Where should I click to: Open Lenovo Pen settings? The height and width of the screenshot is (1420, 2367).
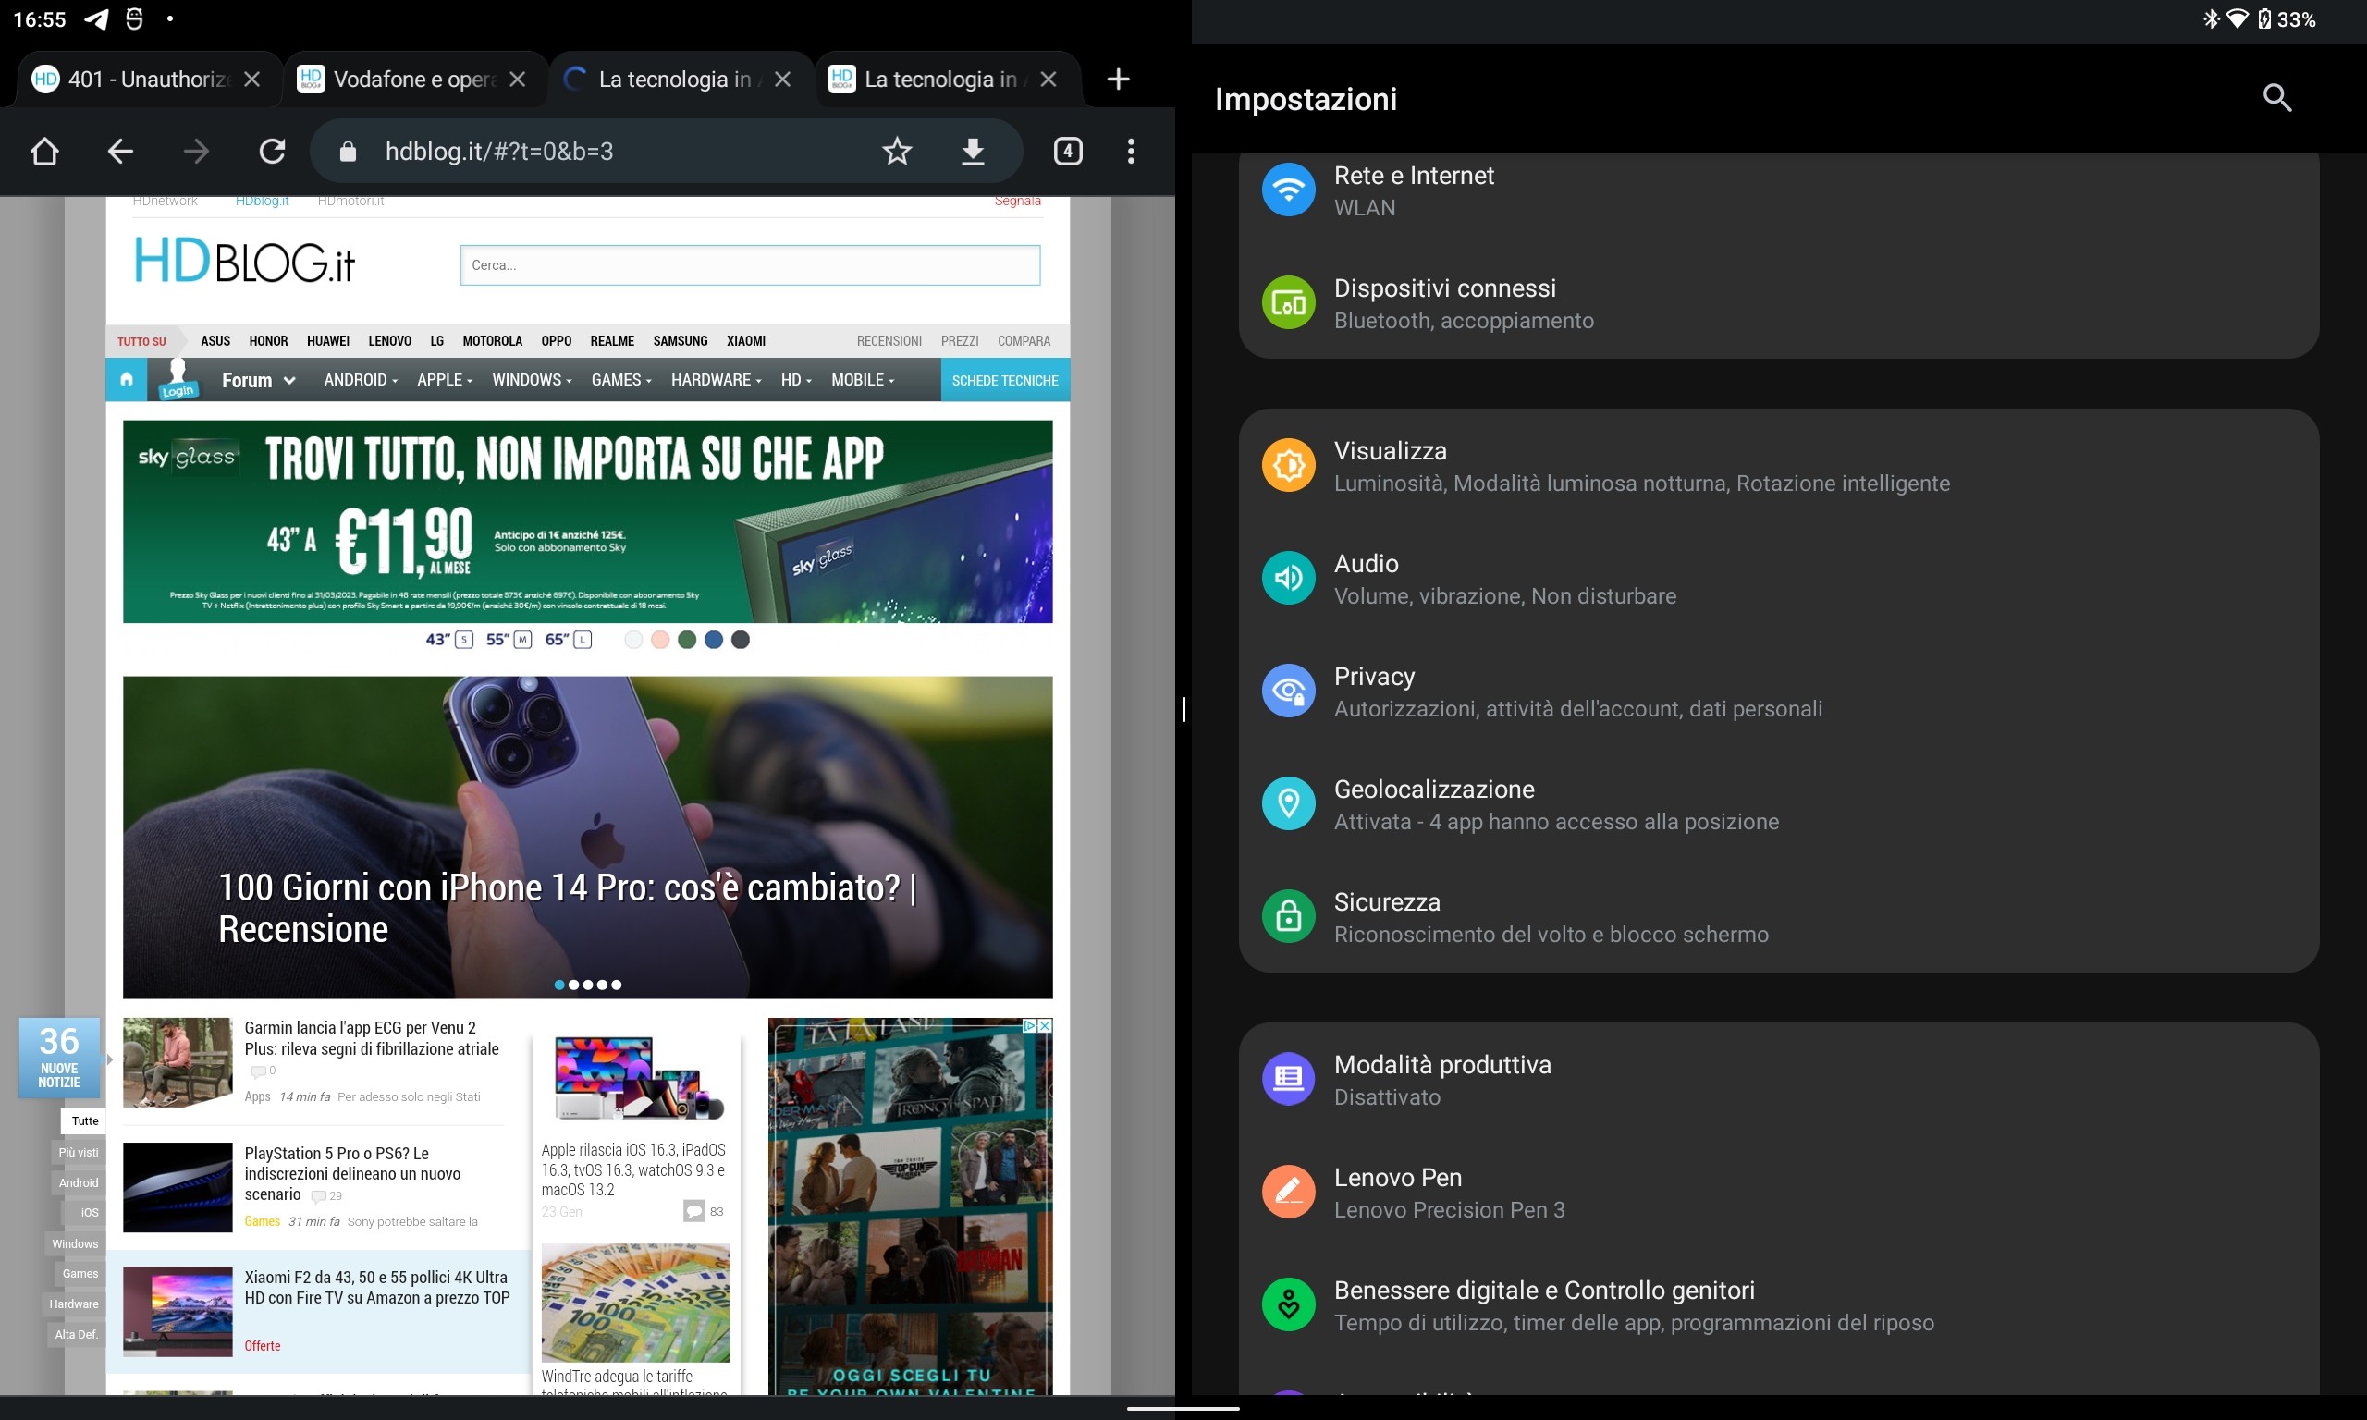click(x=1779, y=1194)
